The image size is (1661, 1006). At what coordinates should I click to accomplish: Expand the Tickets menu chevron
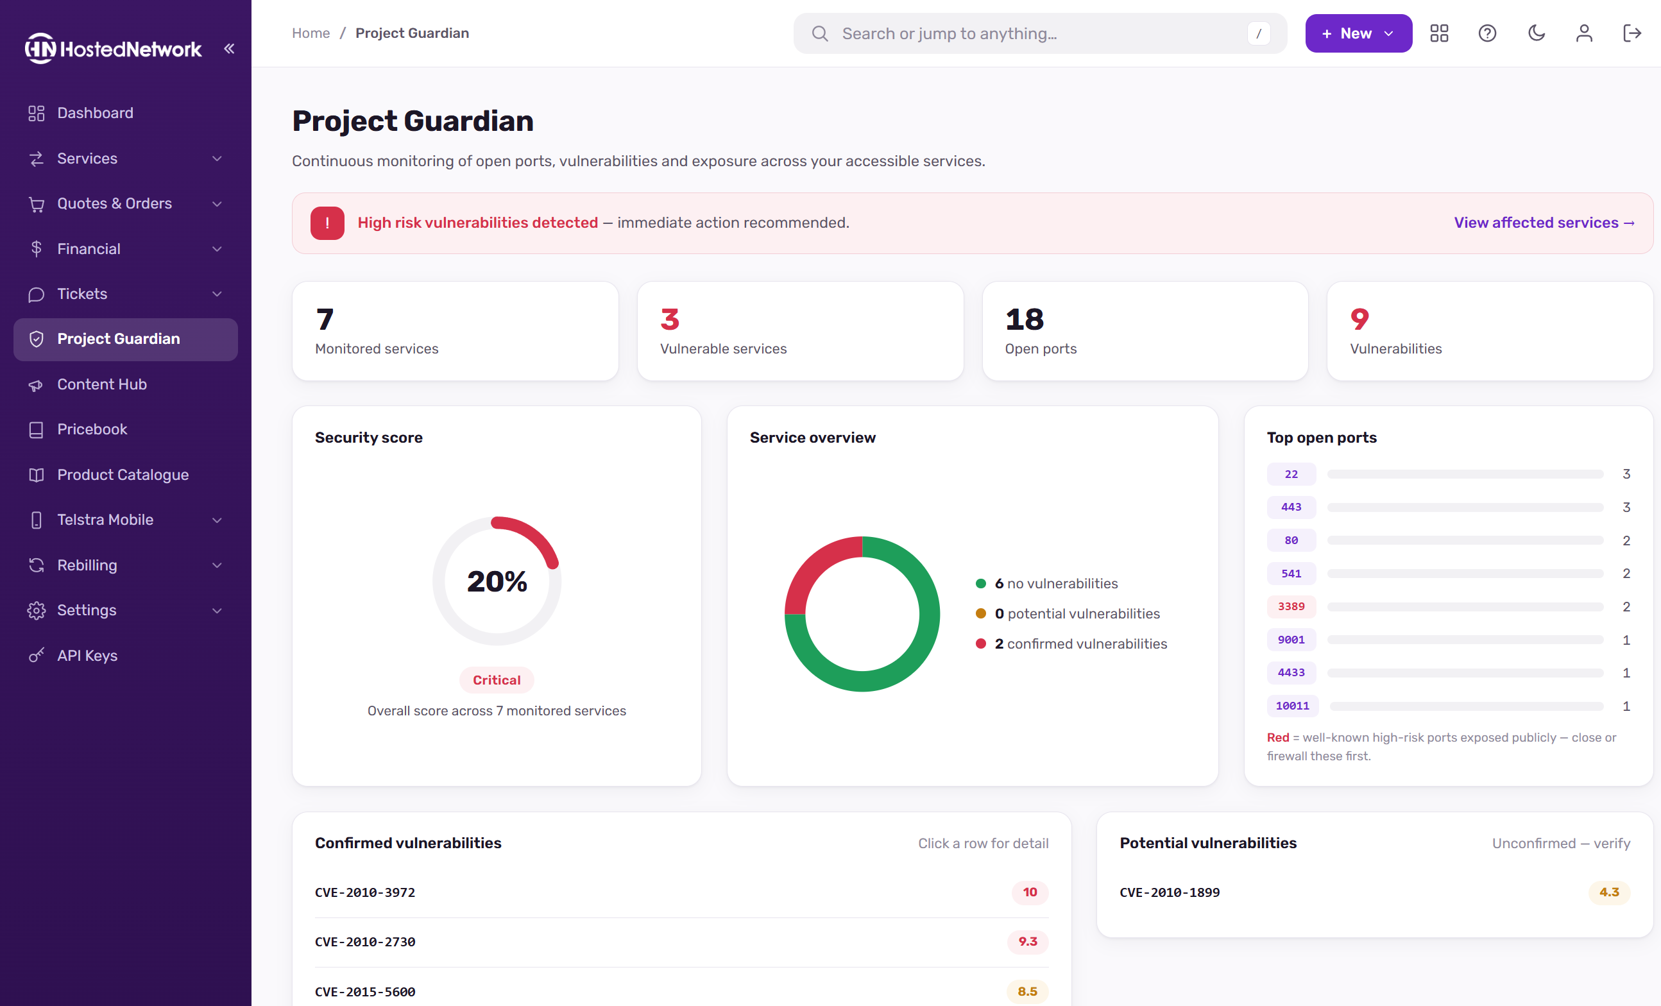(217, 294)
